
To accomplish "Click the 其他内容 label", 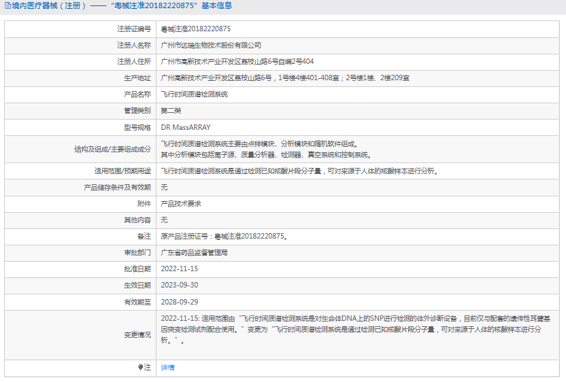I will (x=137, y=220).
